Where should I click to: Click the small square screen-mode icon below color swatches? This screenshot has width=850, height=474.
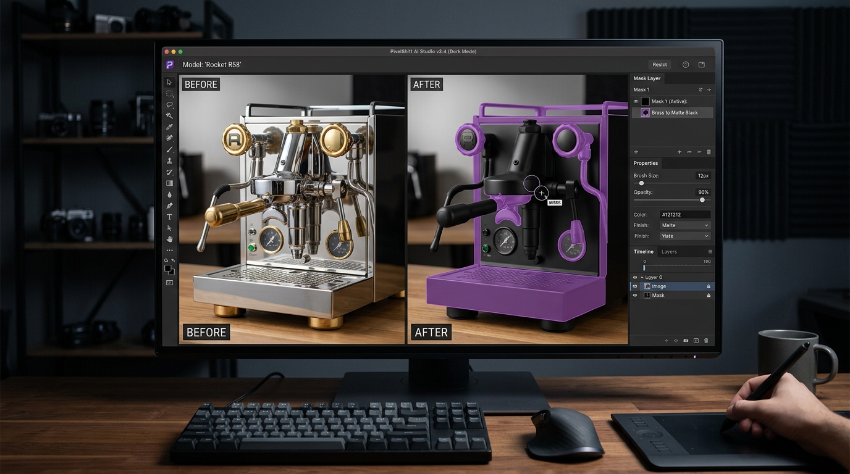(169, 283)
